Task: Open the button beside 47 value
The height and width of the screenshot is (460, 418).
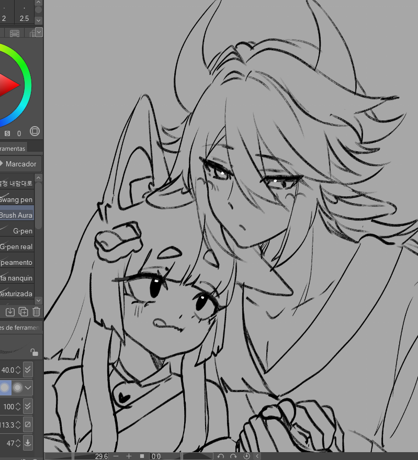Action: click(x=28, y=442)
